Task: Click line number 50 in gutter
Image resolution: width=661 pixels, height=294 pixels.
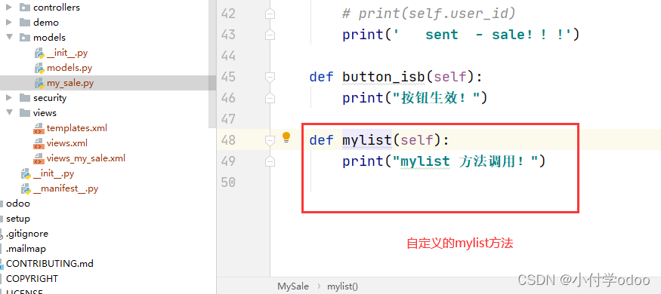Action: tap(228, 182)
